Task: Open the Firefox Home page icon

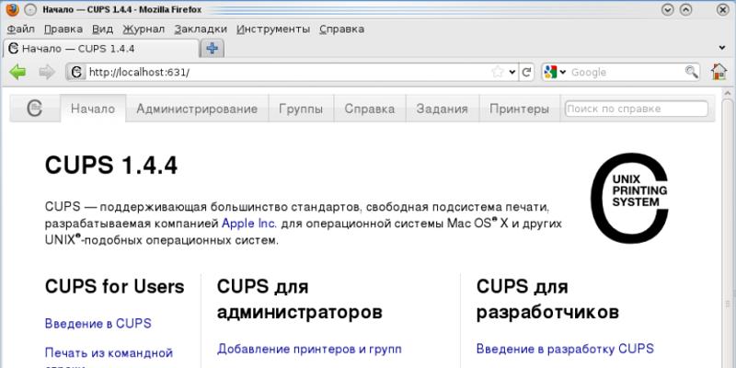Action: point(719,72)
